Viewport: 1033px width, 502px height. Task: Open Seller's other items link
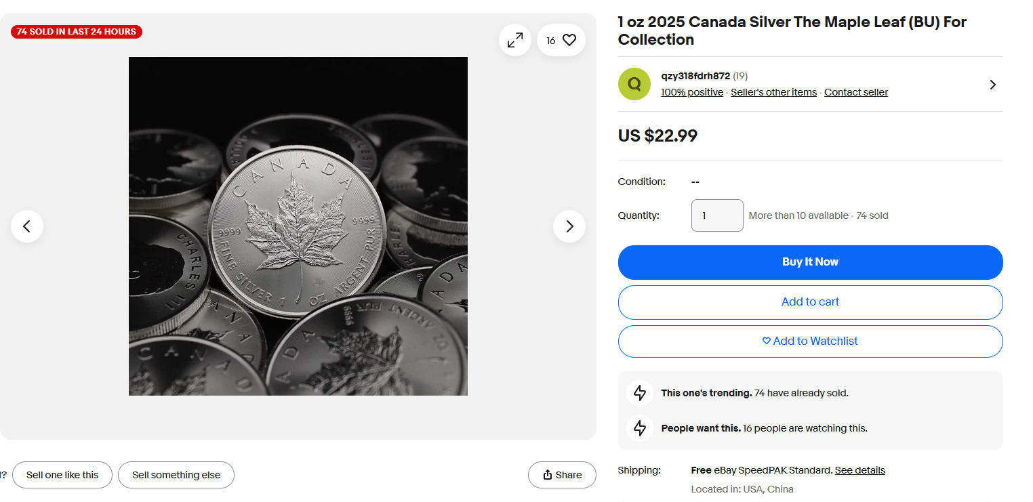[x=773, y=92]
